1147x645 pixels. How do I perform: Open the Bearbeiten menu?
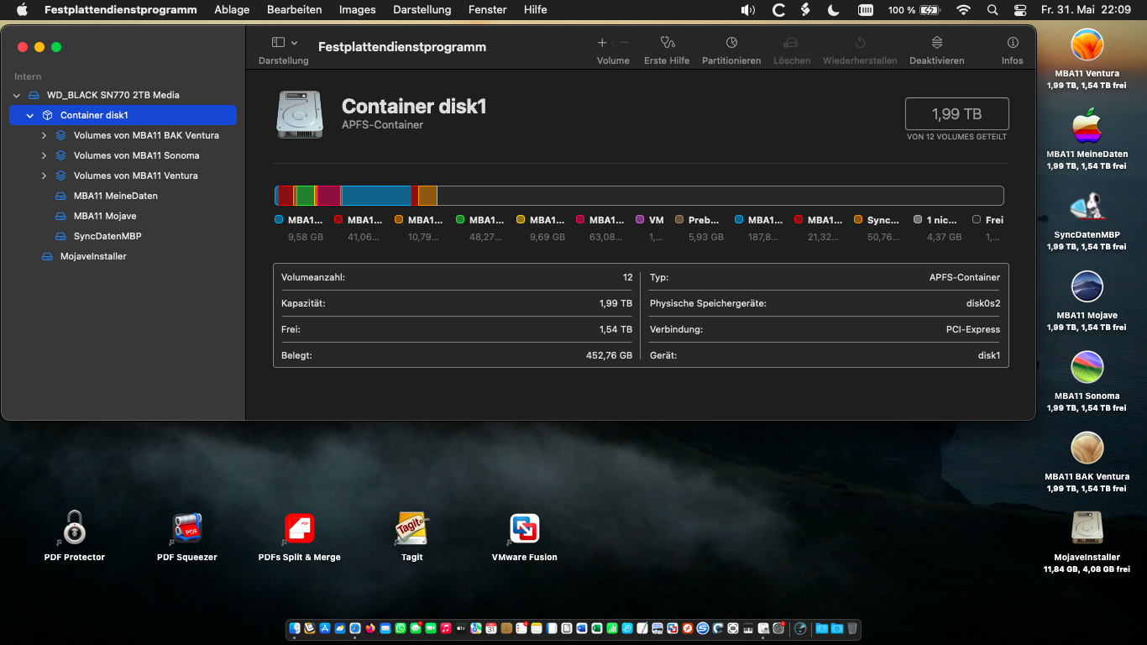294,10
